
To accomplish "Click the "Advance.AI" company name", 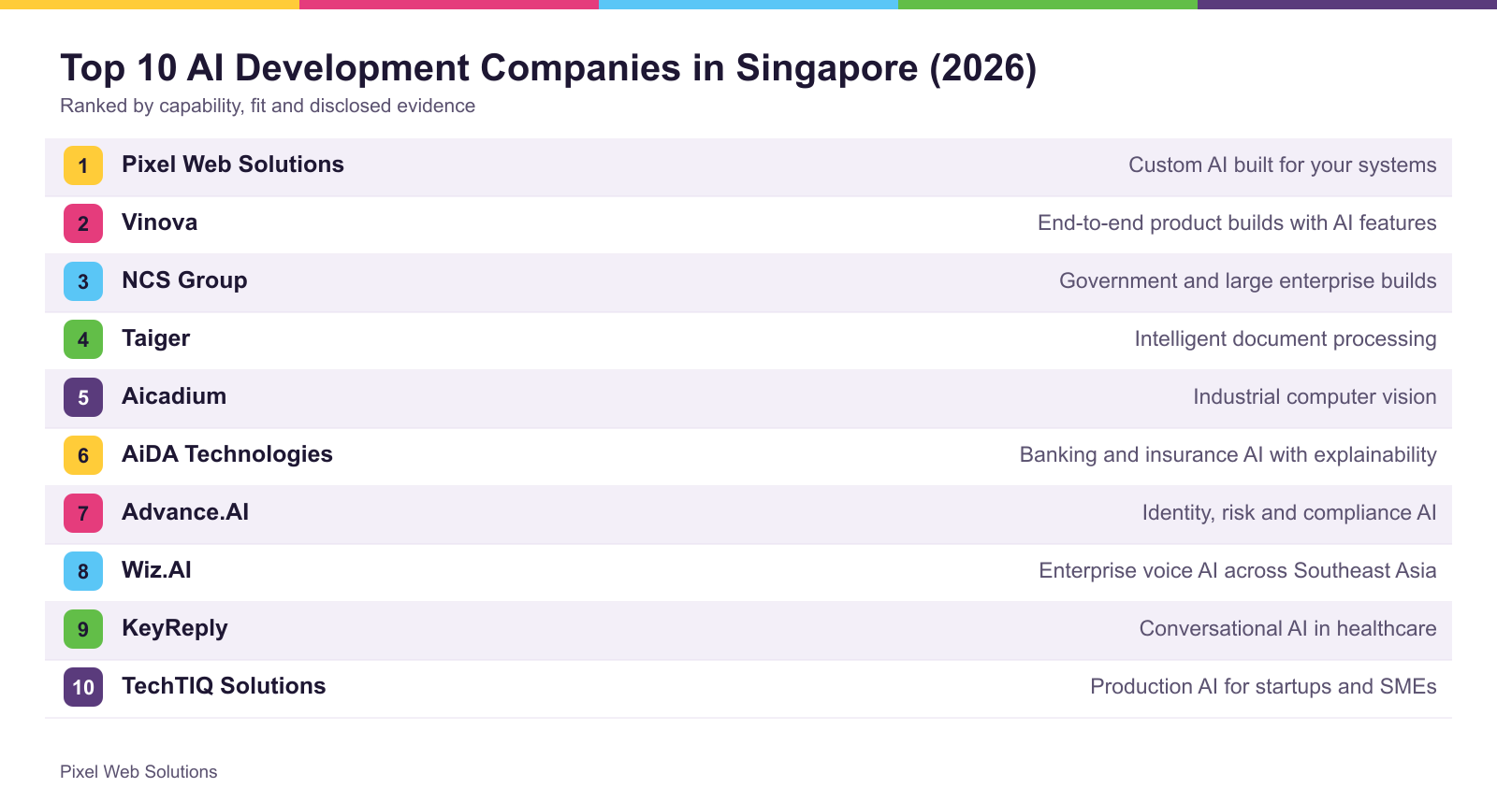I will 185,512.
